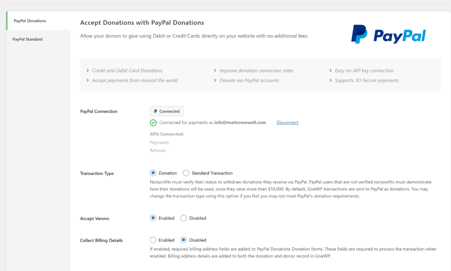This screenshot has height=271, width=451.
Task: Enable Collect Billing Details
Action: (x=153, y=240)
